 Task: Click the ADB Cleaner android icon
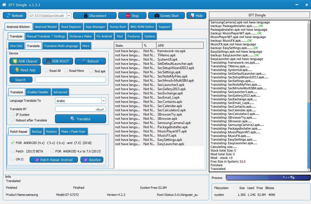point(15,61)
